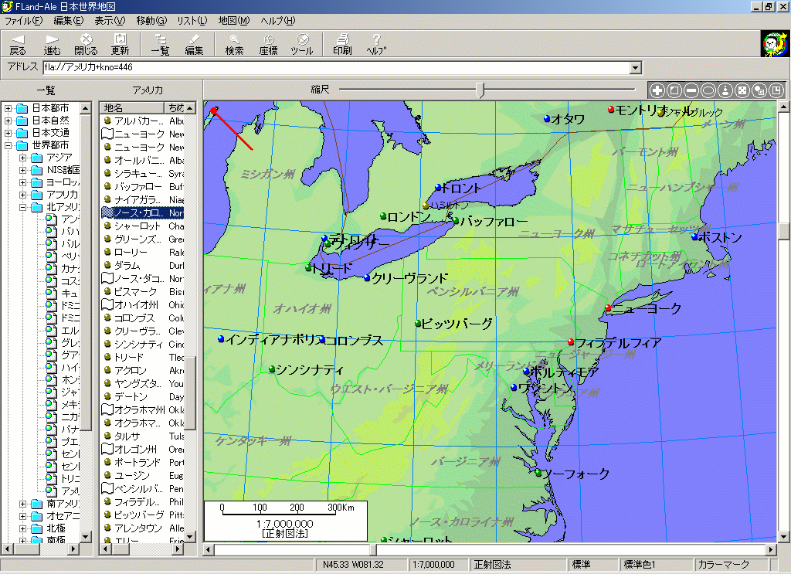Click the corner-box circle map button
Screen dimensions: 791x574
coord(776,90)
